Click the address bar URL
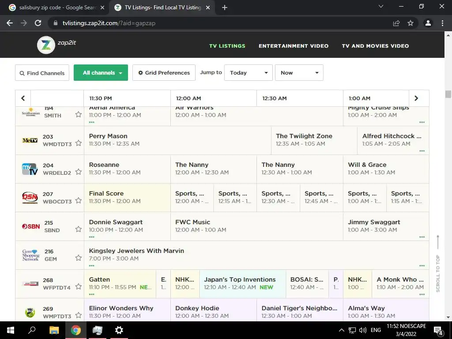 [109, 23]
